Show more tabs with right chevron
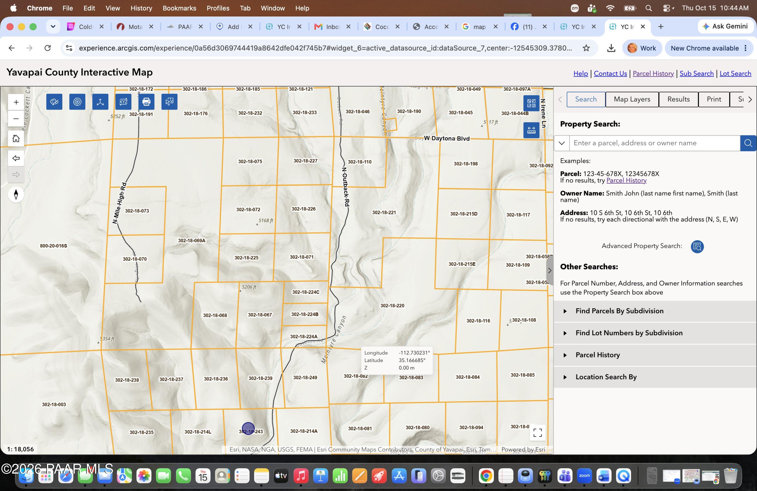Viewport: 757px width, 491px height. [x=750, y=100]
